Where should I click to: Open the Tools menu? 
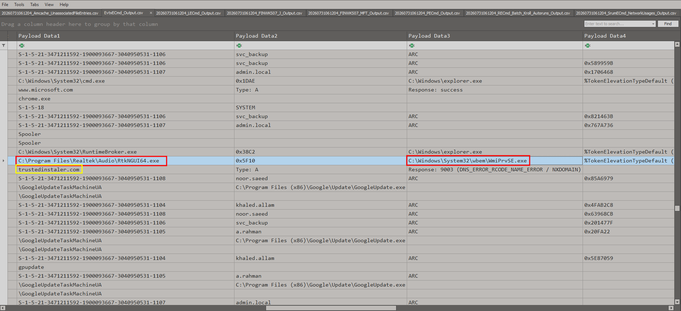[19, 4]
